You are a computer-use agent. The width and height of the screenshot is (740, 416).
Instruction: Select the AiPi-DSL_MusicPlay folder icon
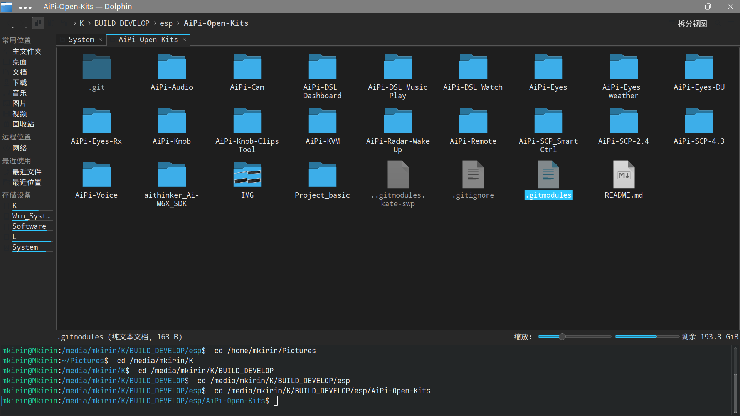[398, 67]
